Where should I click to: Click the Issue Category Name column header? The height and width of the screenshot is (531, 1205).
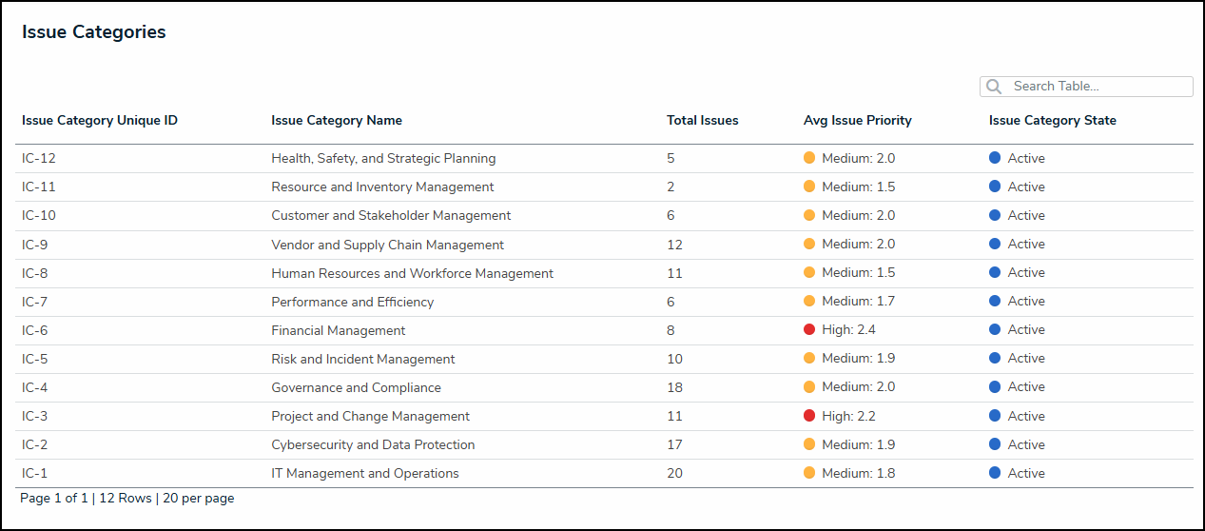[x=337, y=121]
